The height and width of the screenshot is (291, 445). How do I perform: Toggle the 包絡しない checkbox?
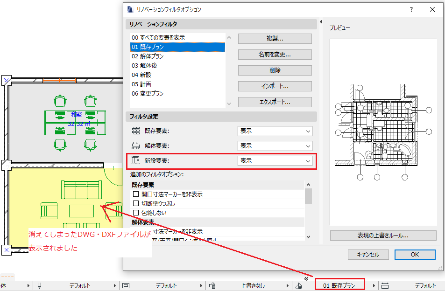coord(136,213)
